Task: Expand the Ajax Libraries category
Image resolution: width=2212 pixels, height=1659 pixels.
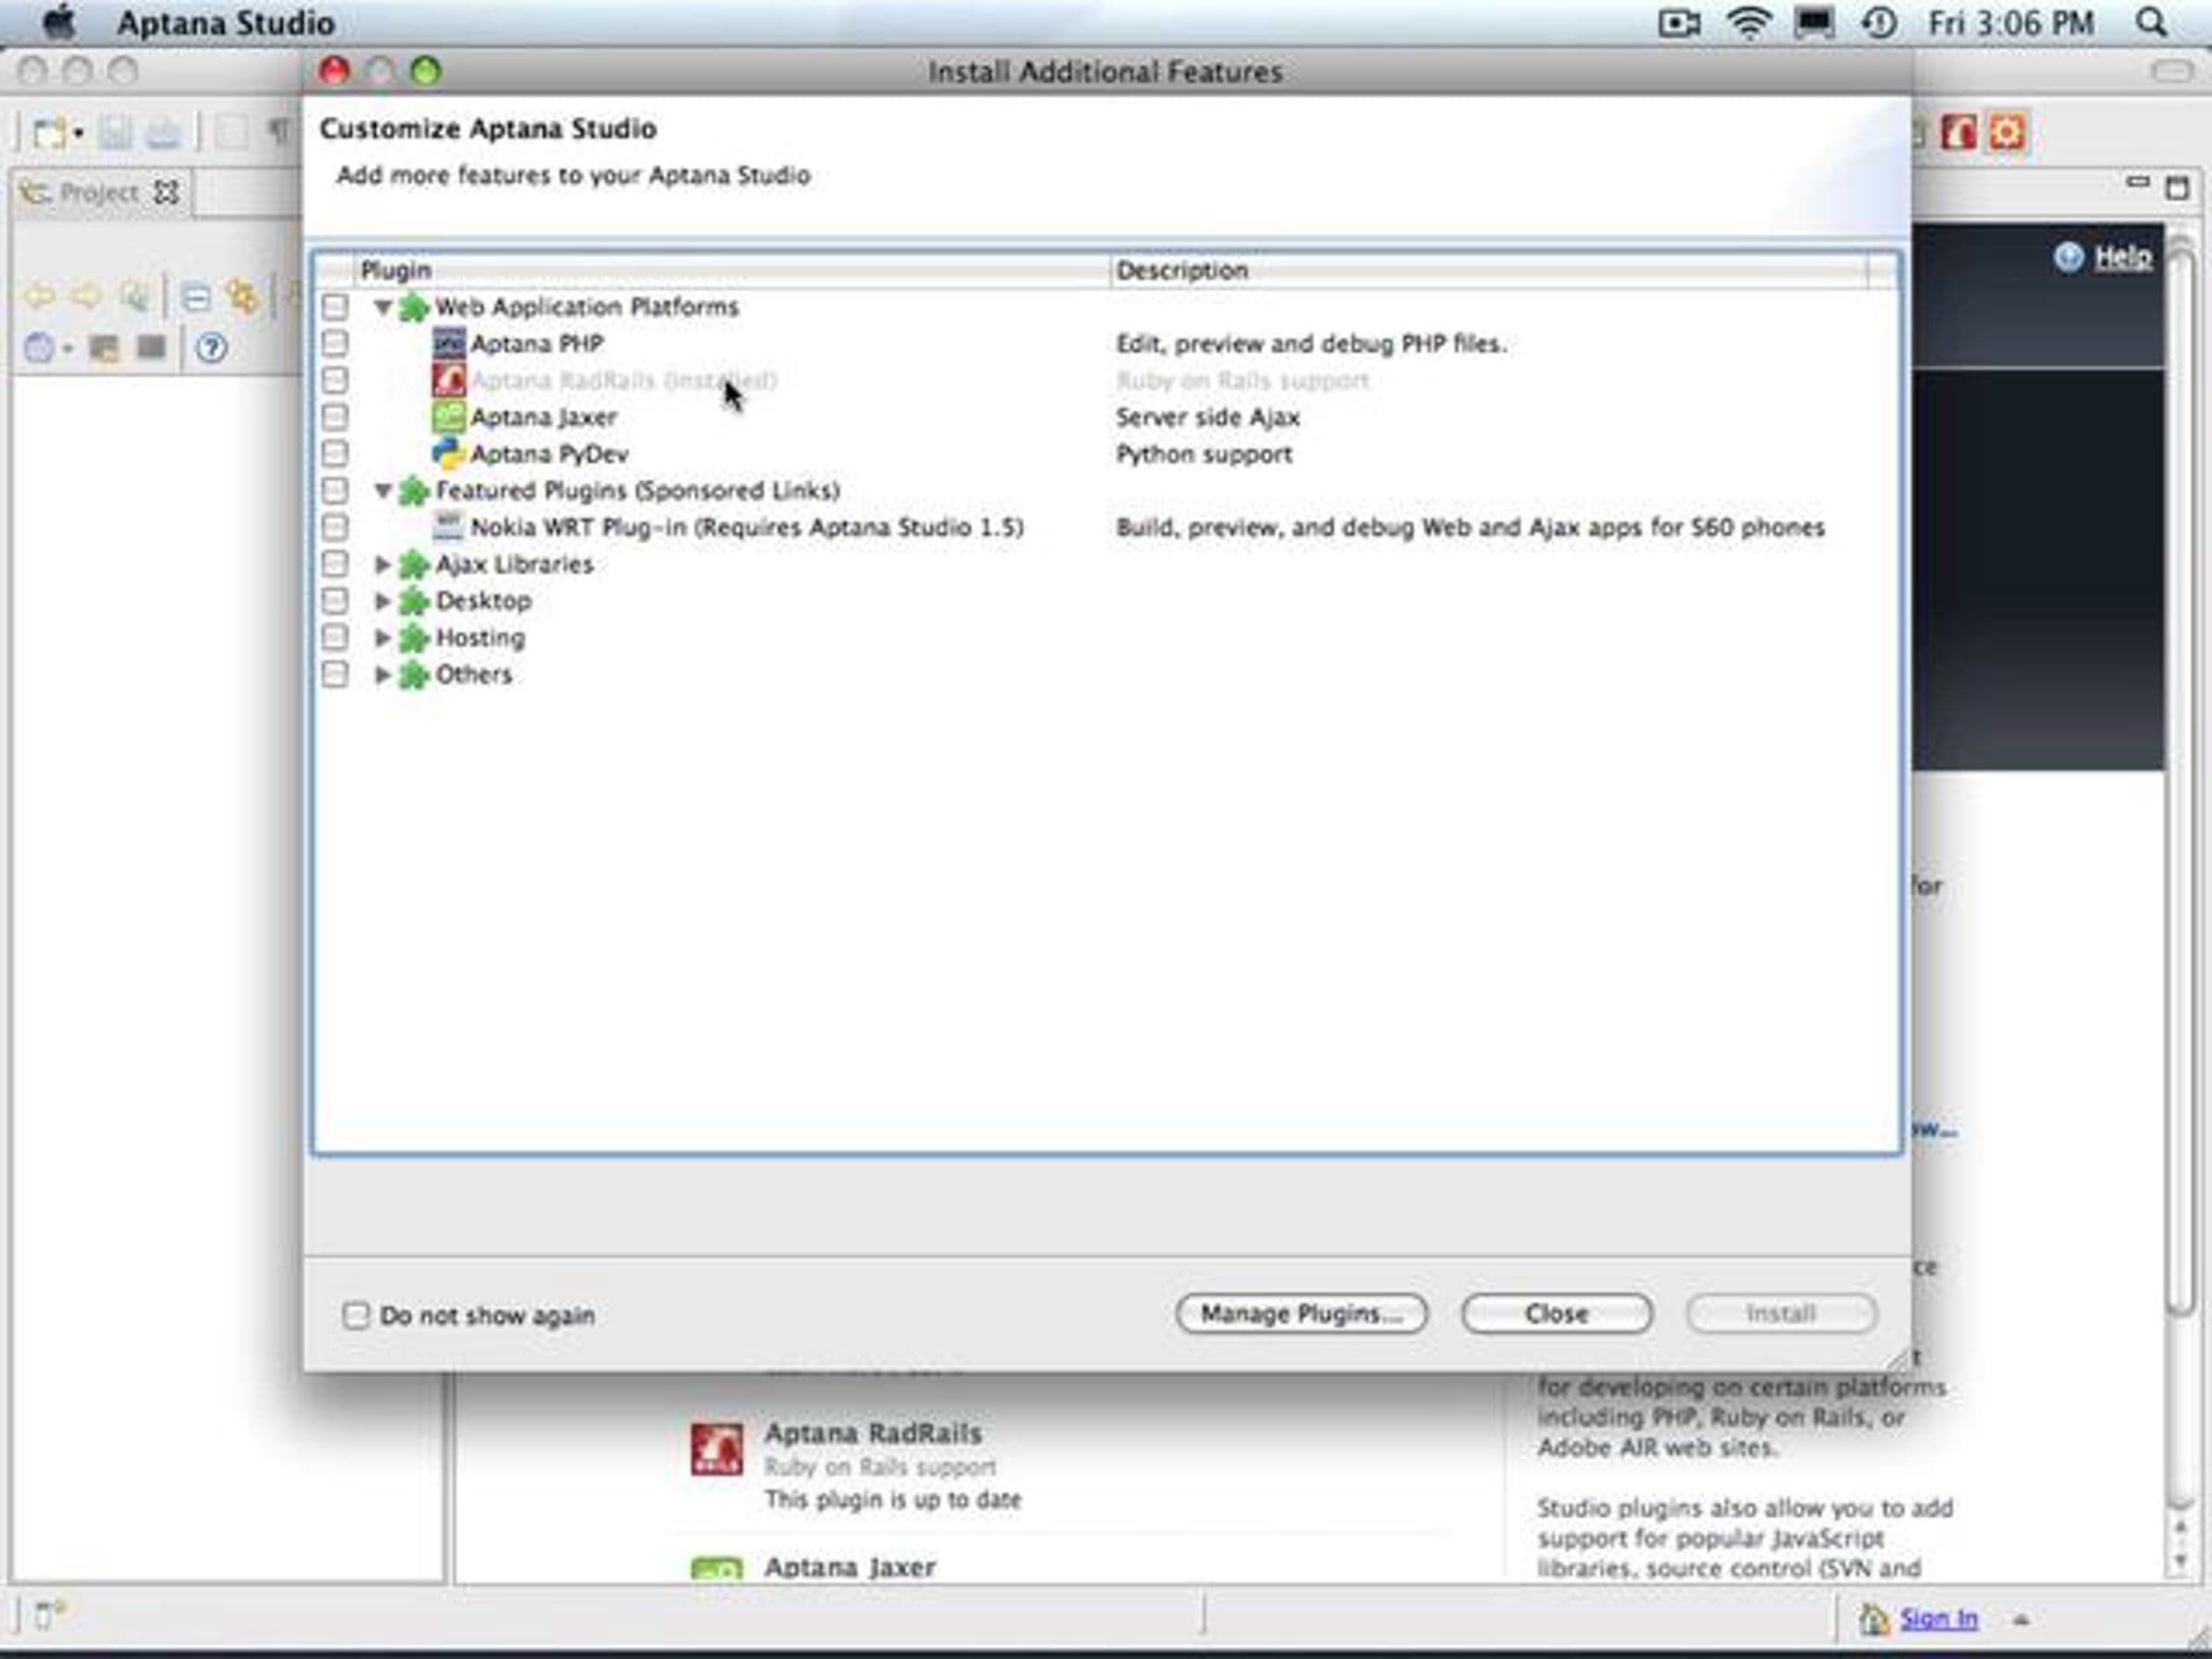Action: pyautogui.click(x=382, y=564)
